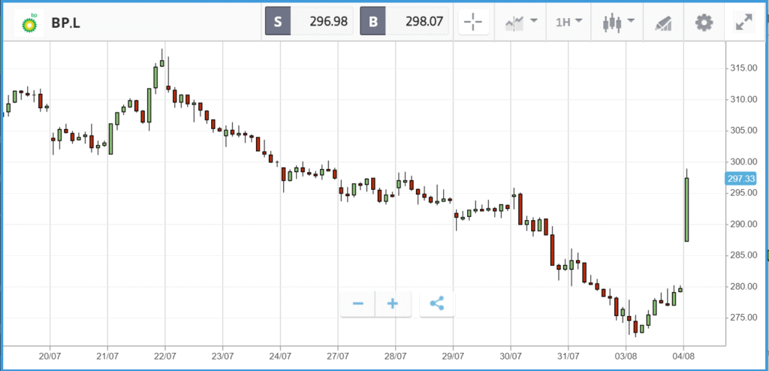Select the 22/07 date marker
769x371 pixels.
[x=164, y=355]
